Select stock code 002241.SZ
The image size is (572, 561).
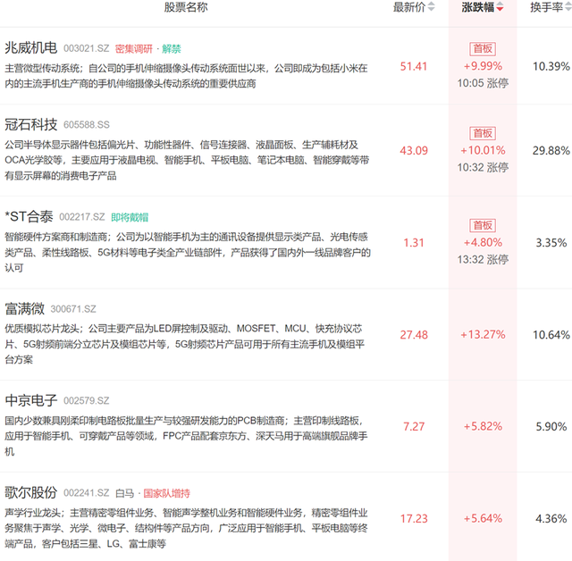pyautogui.click(x=87, y=493)
